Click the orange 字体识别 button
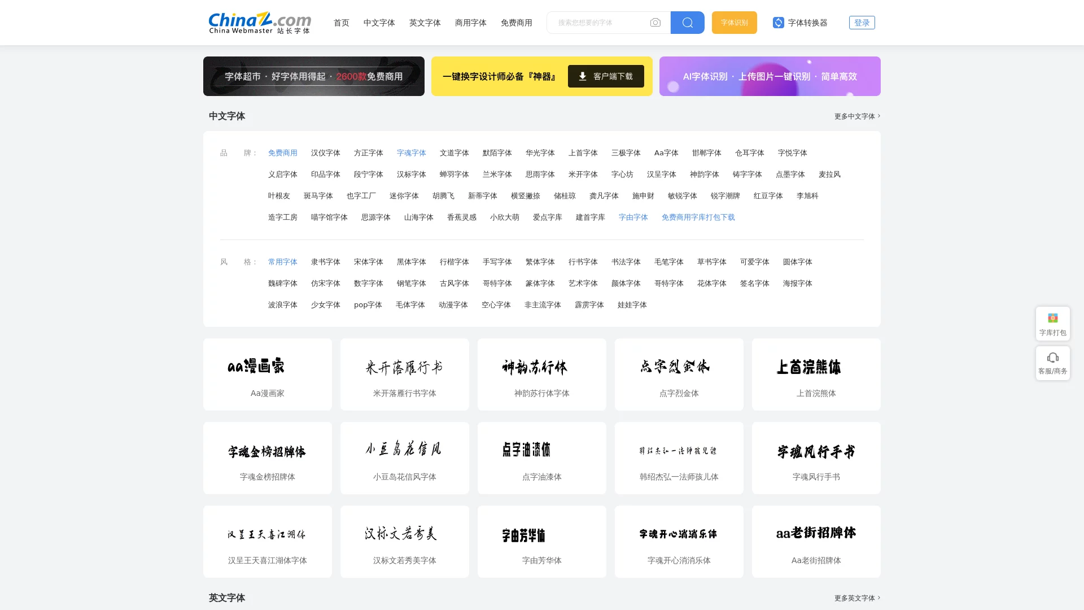This screenshot has width=1084, height=610. tap(734, 23)
